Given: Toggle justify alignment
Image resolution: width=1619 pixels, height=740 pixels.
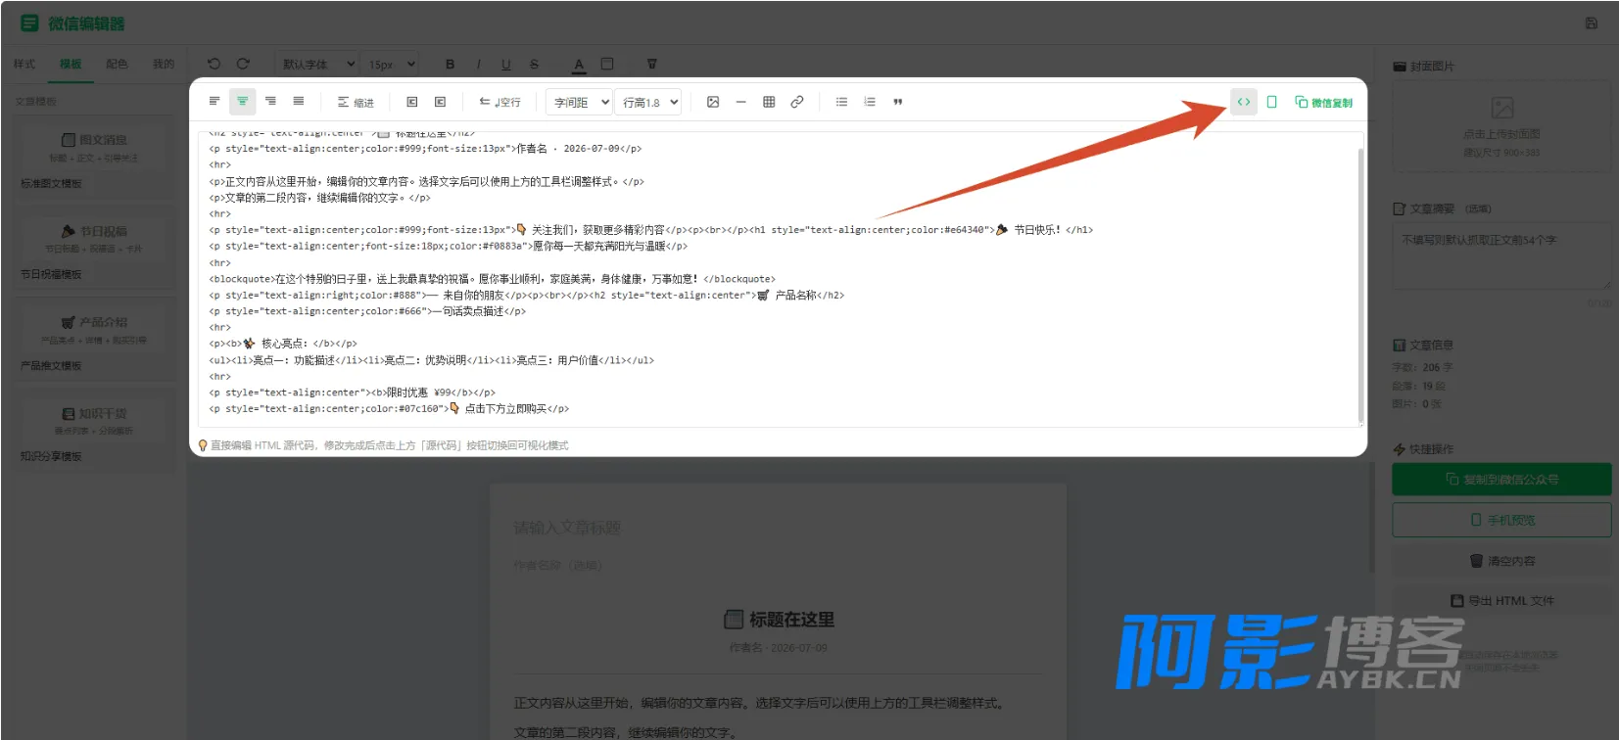Looking at the screenshot, I should pos(299,101).
